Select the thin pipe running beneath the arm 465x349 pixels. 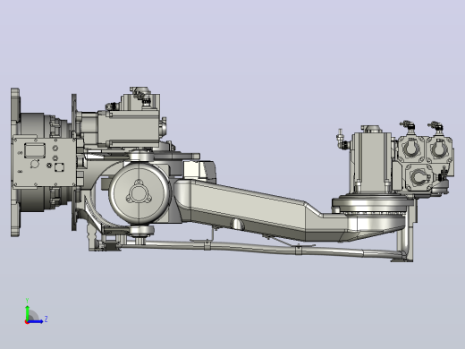coord(262,249)
